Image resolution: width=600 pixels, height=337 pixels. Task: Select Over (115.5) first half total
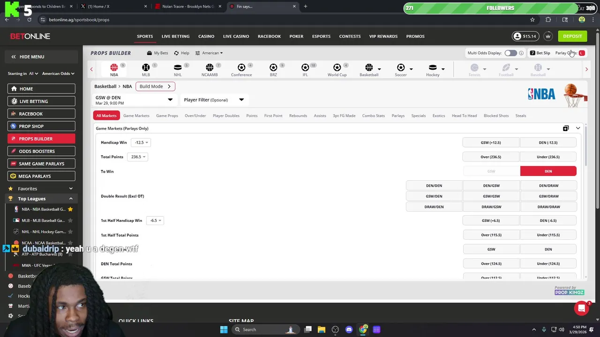pyautogui.click(x=491, y=235)
